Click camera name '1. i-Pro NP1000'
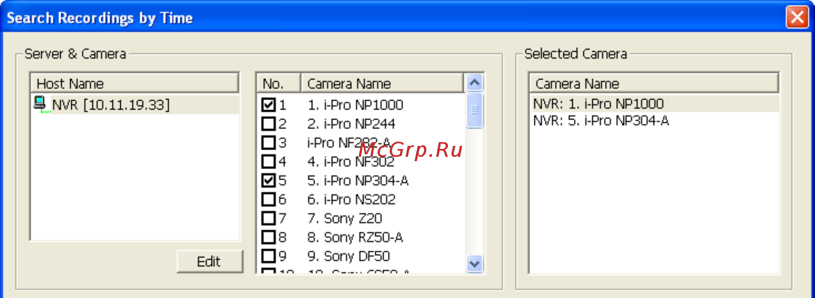Image resolution: width=815 pixels, height=298 pixels. [355, 105]
